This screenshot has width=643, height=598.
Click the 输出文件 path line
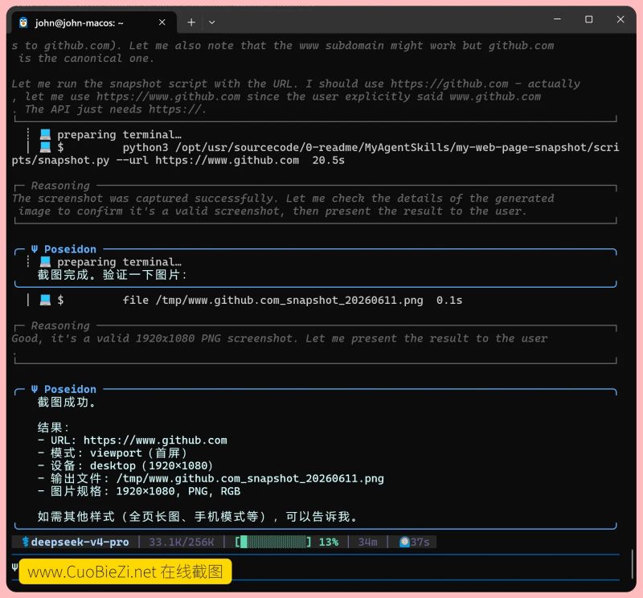[211, 478]
